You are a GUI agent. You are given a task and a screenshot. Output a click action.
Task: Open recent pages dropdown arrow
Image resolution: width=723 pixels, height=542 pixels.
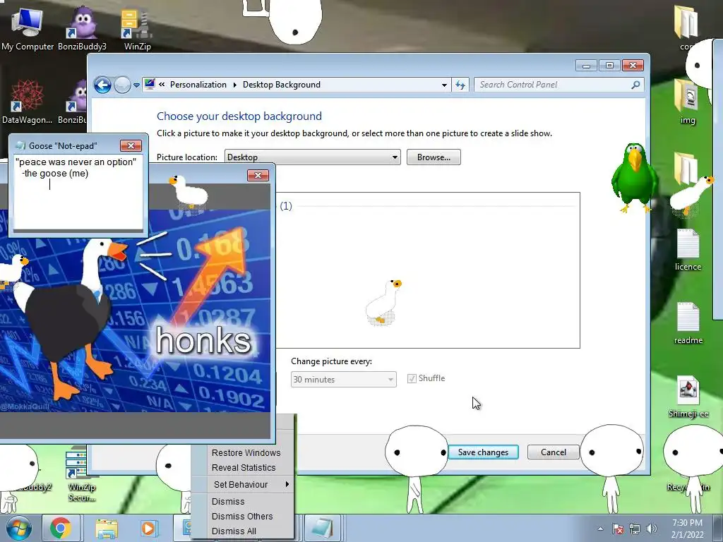tap(136, 85)
